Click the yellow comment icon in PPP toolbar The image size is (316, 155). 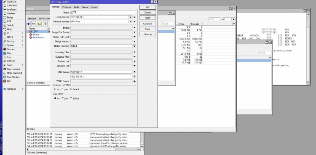point(39,24)
